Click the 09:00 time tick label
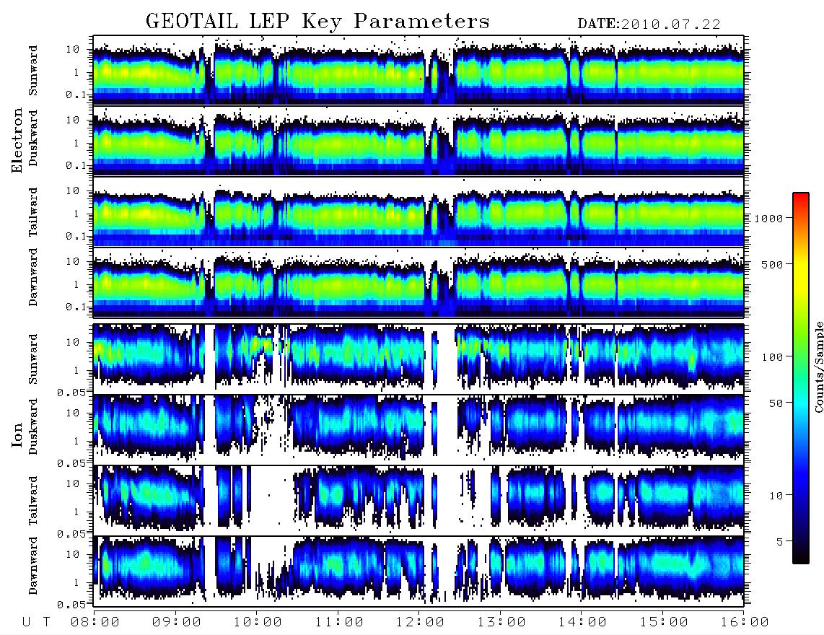The image size is (824, 635). point(177,622)
